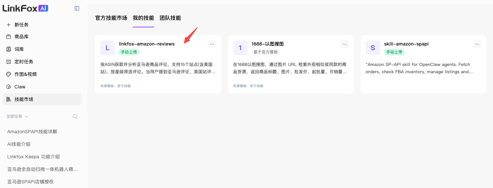The height and width of the screenshot is (188, 493).
Task: Open more menu for skill-amazon-spapi card
Action: (x=477, y=44)
